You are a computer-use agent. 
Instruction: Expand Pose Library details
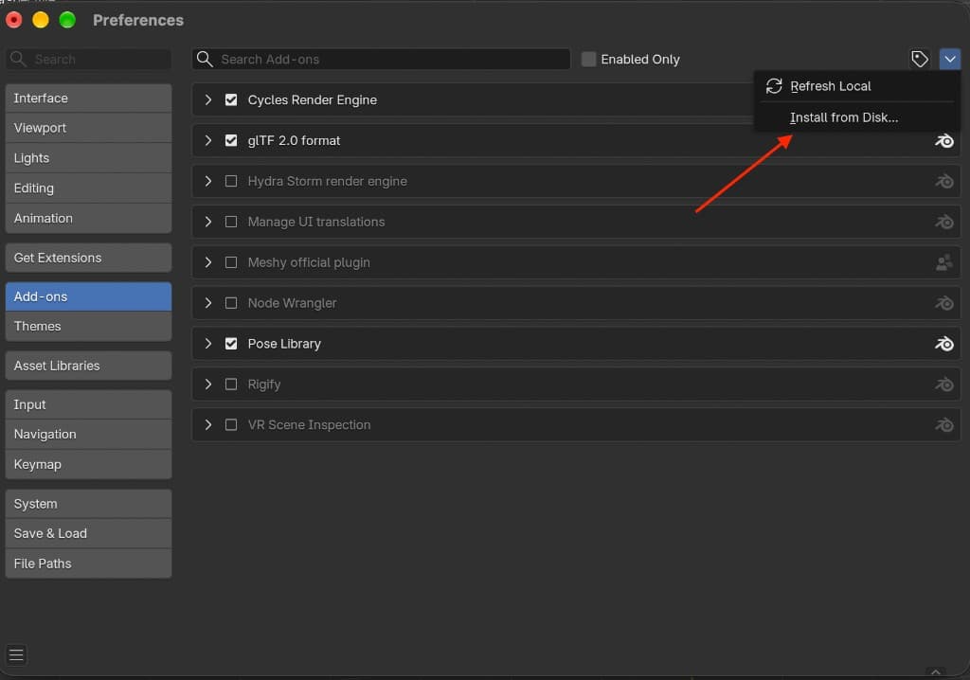[208, 344]
